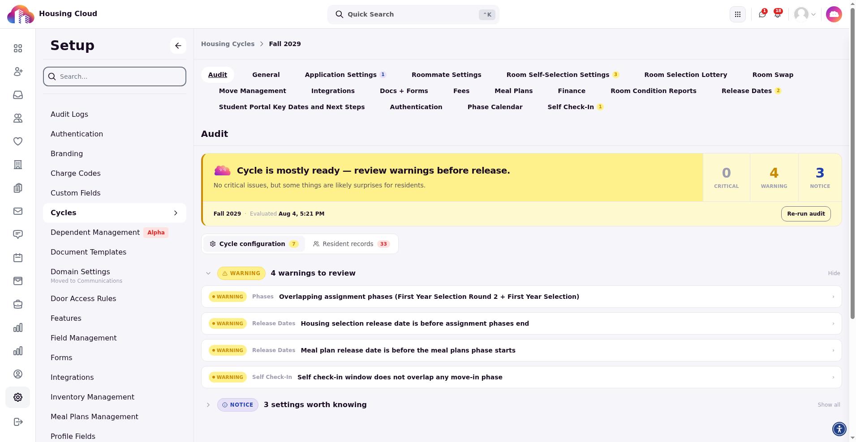Switch to Release Dates tab
856x442 pixels.
tap(751, 91)
